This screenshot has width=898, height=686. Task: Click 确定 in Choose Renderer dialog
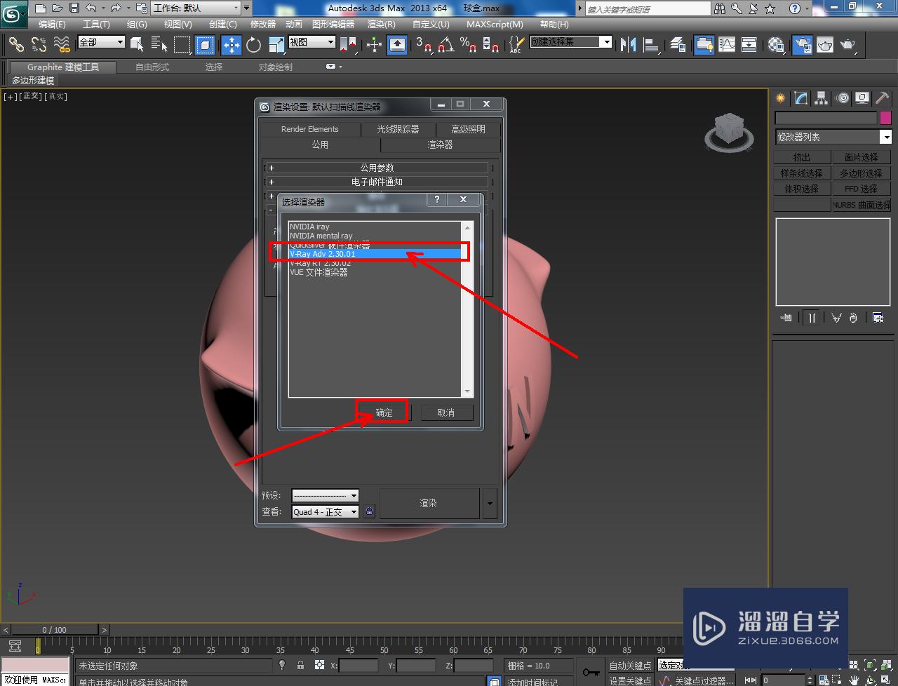point(384,412)
